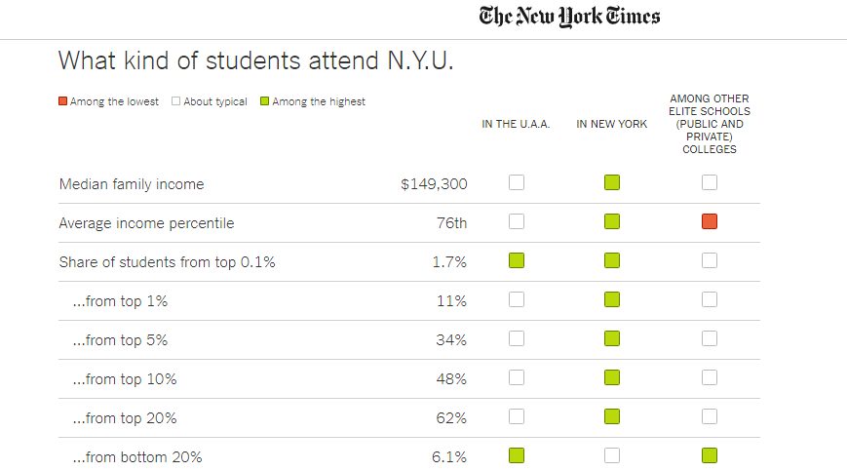Image resolution: width=847 pixels, height=471 pixels.
Task: Click Median family income U.A.A. empty box
Action: point(517,182)
